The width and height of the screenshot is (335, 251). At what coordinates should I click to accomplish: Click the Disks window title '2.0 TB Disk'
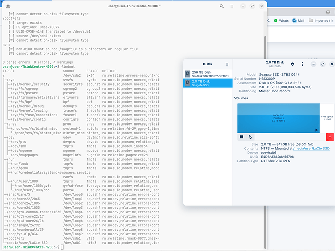pyautogui.click(x=275, y=62)
